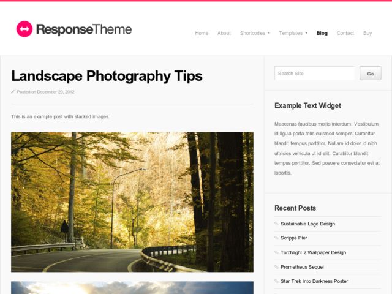Image resolution: width=392 pixels, height=294 pixels.
Task: Open the Home menu item
Action: 202,33
